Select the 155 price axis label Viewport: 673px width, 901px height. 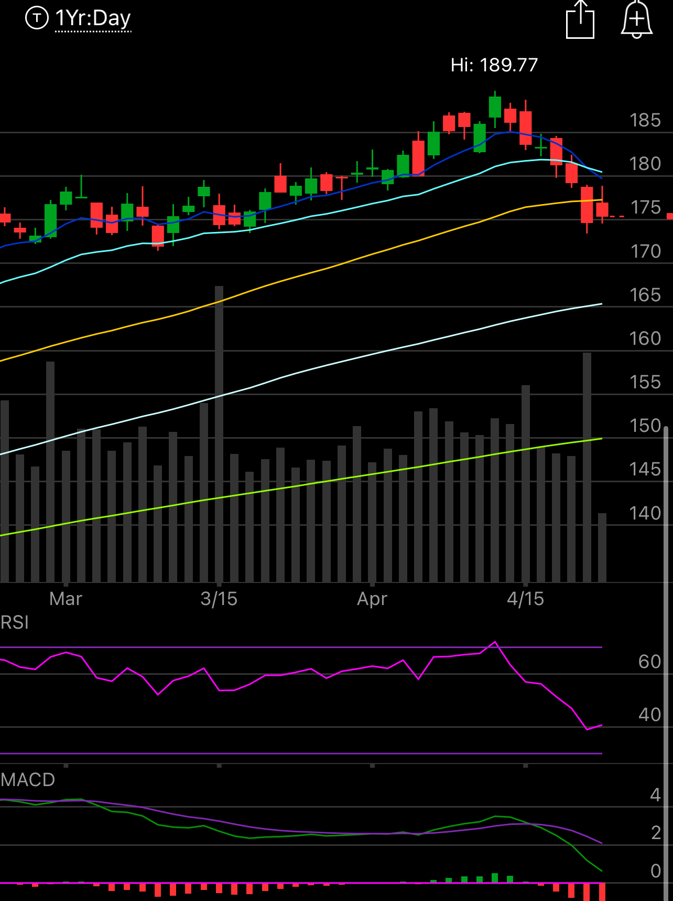tap(645, 382)
